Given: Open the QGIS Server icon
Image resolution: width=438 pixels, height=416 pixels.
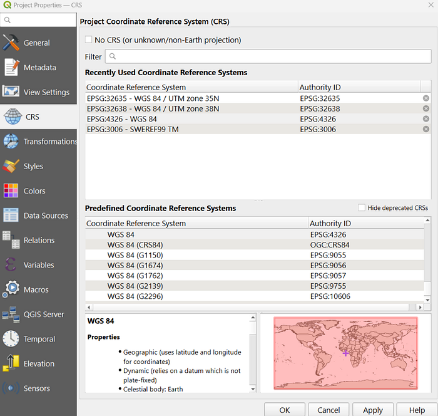Looking at the screenshot, I should click(11, 314).
